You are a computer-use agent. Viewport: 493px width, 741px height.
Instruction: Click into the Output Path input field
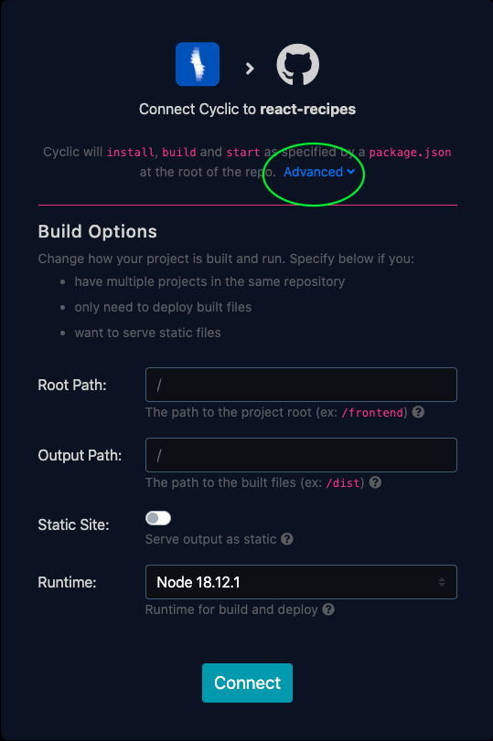tap(302, 455)
